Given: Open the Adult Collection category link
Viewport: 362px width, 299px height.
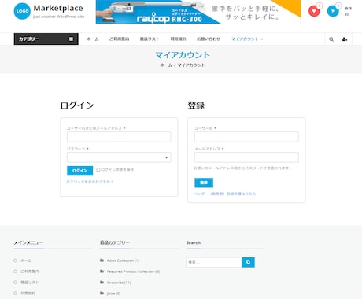Looking at the screenshot, I should pos(123,260).
